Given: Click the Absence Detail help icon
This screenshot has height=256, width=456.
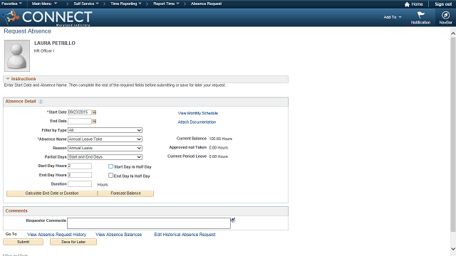Looking at the screenshot, I should (x=41, y=101).
